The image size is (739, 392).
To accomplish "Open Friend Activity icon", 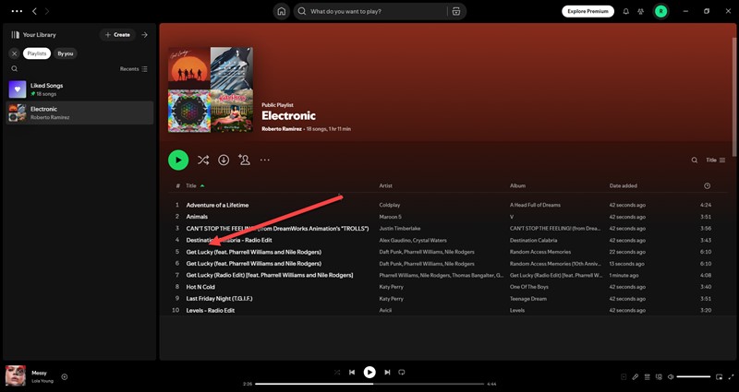I will point(640,11).
